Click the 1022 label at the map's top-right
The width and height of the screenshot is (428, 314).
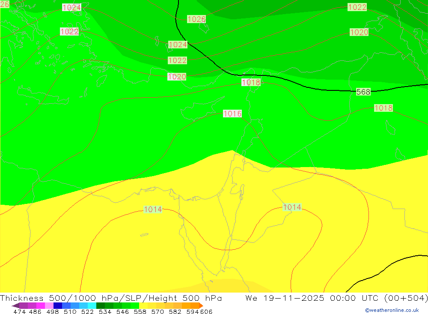tap(357, 7)
